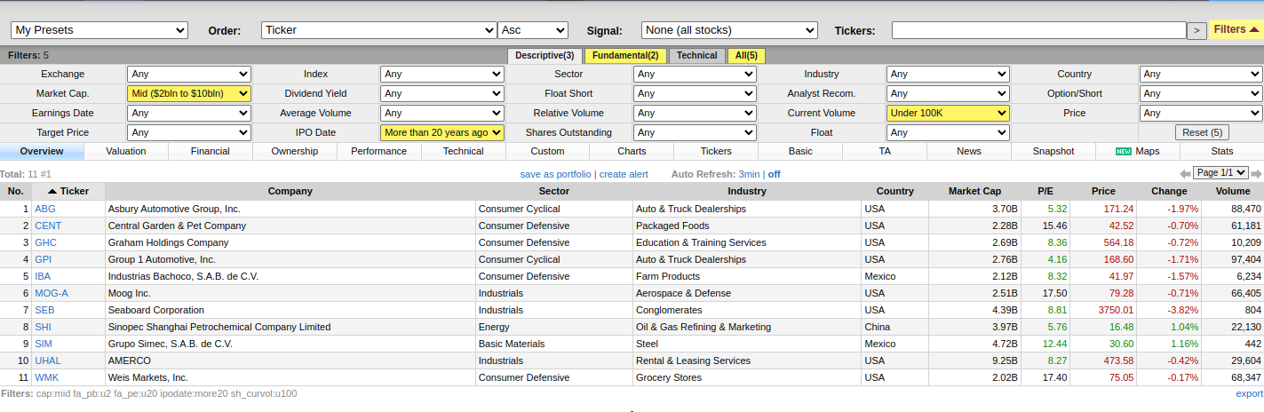Click into the Tickers input field
1264x412 pixels.
tap(1038, 30)
